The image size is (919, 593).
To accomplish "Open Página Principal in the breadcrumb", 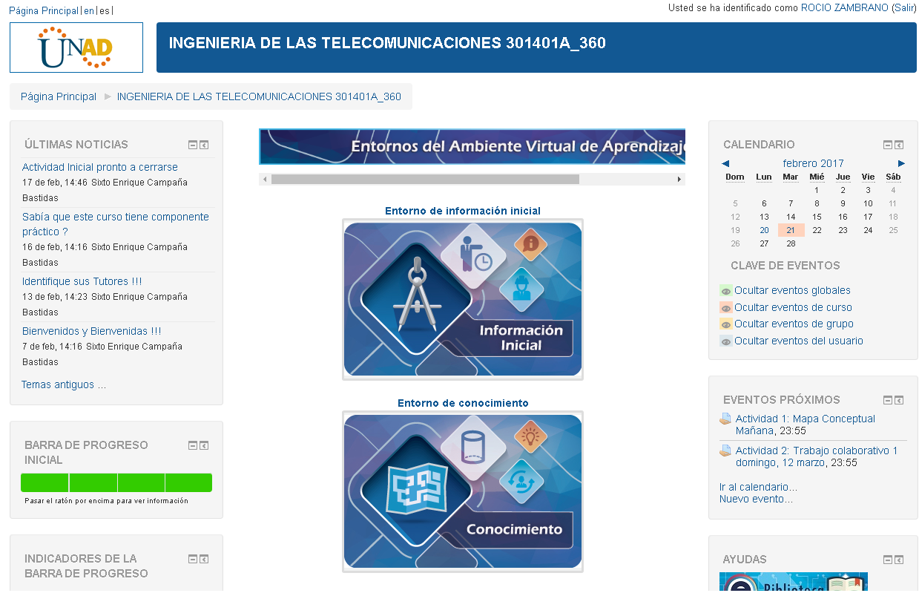I will [59, 96].
